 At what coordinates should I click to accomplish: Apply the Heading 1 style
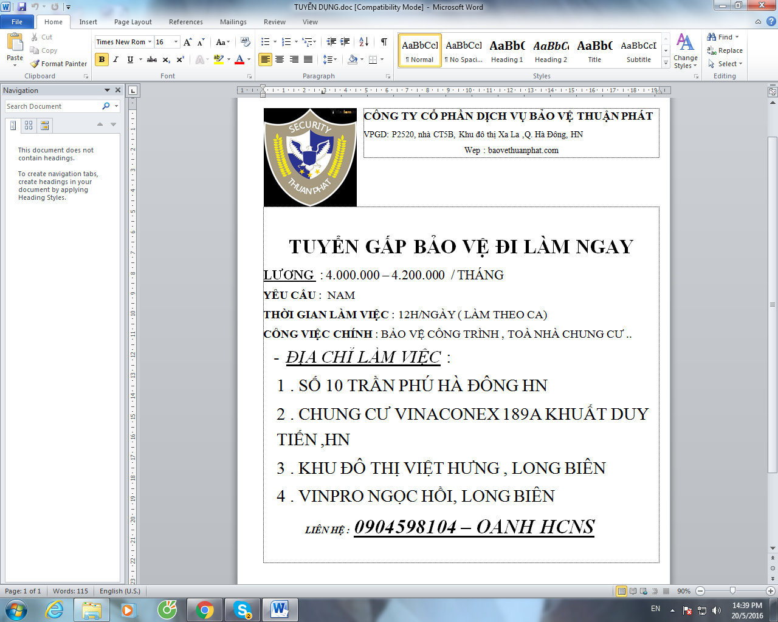[507, 50]
